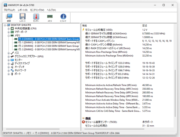
Task: Click the 機能 section folder icon
Action: tap(83, 118)
